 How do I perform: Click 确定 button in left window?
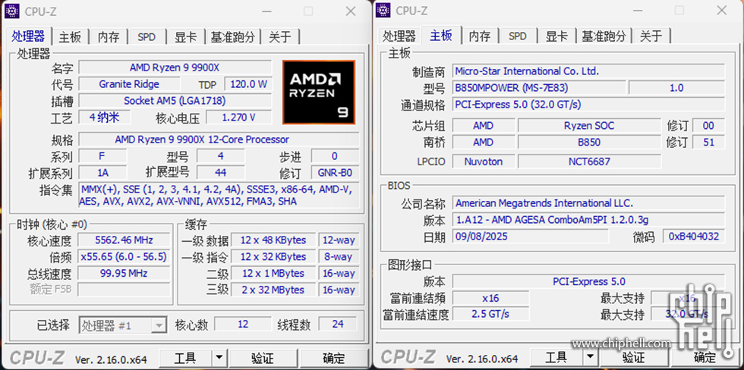click(x=333, y=358)
